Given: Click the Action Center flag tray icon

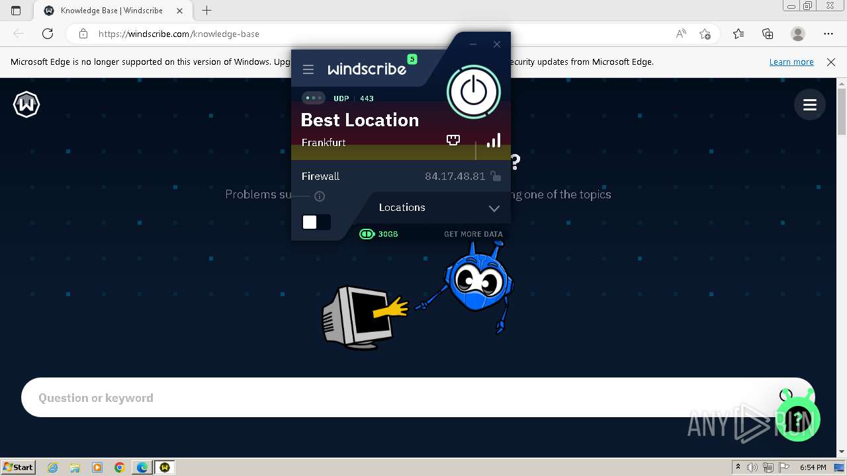Looking at the screenshot, I should pos(783,467).
